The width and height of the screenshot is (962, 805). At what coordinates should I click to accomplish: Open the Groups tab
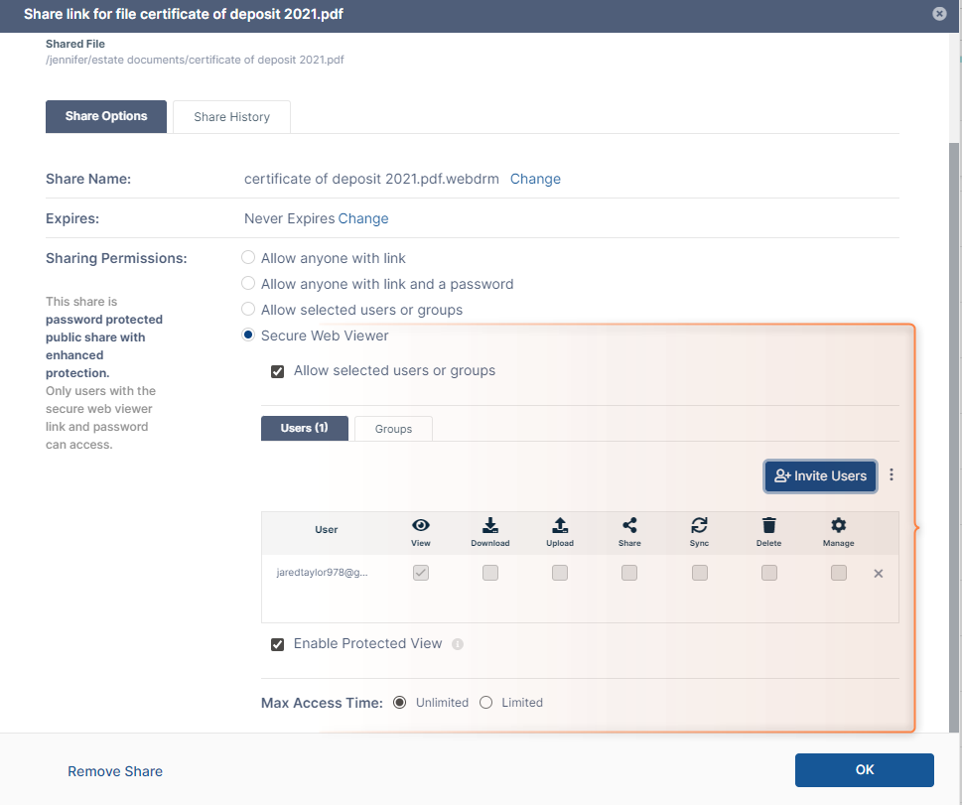(393, 429)
